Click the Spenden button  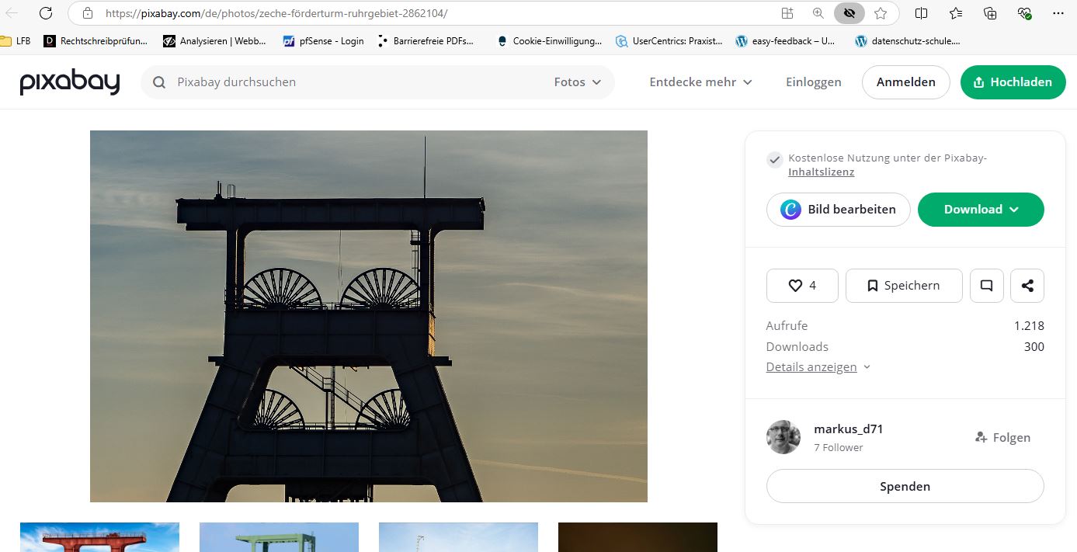tap(905, 487)
